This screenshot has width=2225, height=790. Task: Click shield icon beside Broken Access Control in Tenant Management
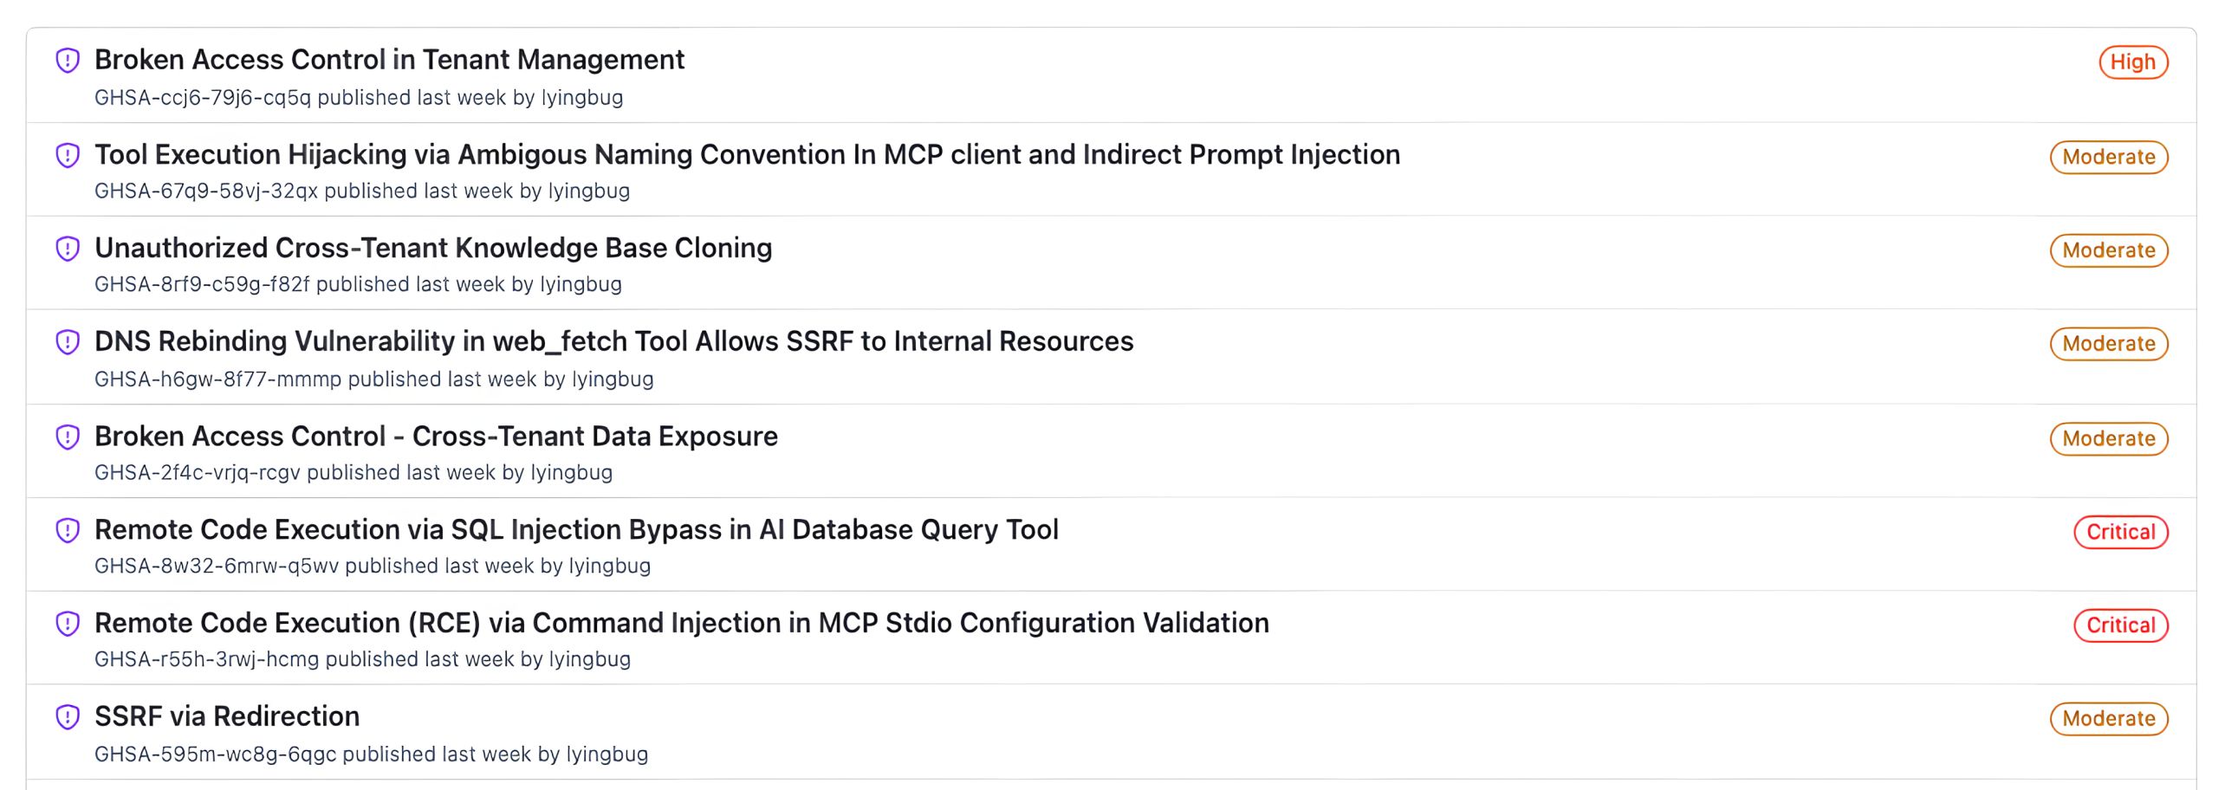(68, 61)
